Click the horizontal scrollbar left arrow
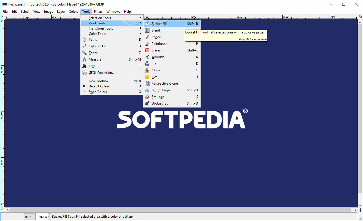This screenshot has width=363, height=221. (7, 210)
